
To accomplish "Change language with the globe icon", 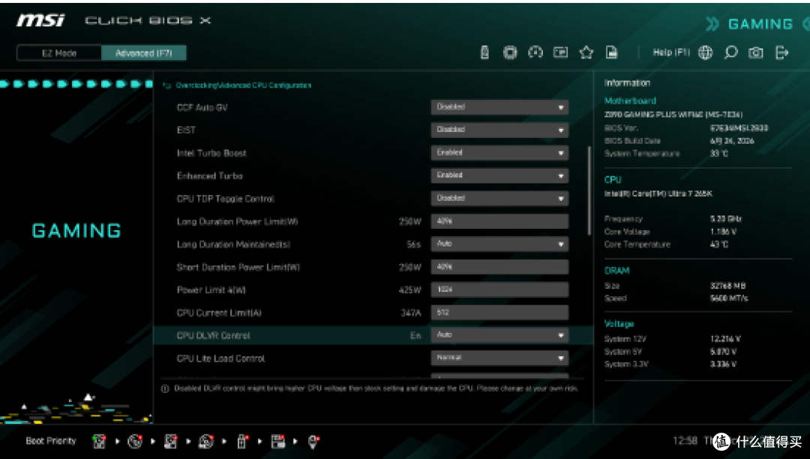I will [x=705, y=52].
